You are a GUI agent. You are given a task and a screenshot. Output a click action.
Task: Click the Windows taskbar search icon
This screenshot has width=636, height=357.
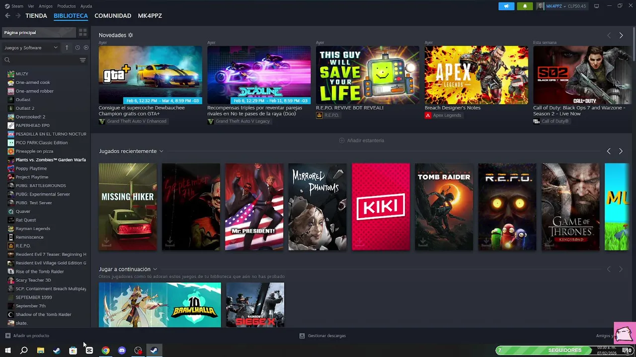(x=24, y=351)
